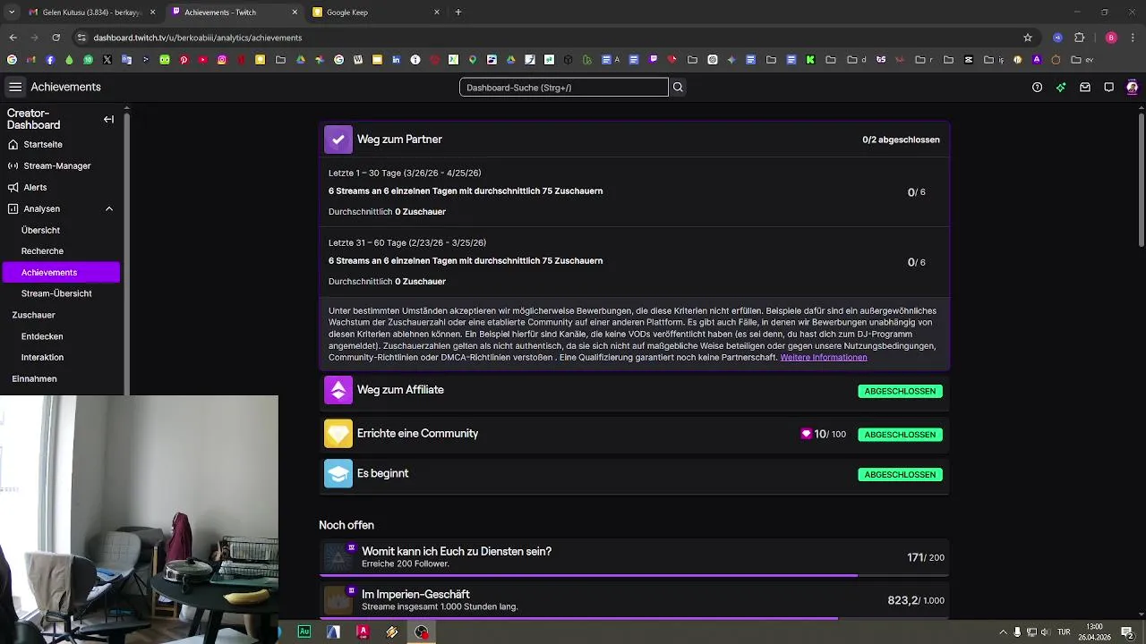Open the LinkedIn bookmark icon
This screenshot has width=1146, height=644.
396,60
